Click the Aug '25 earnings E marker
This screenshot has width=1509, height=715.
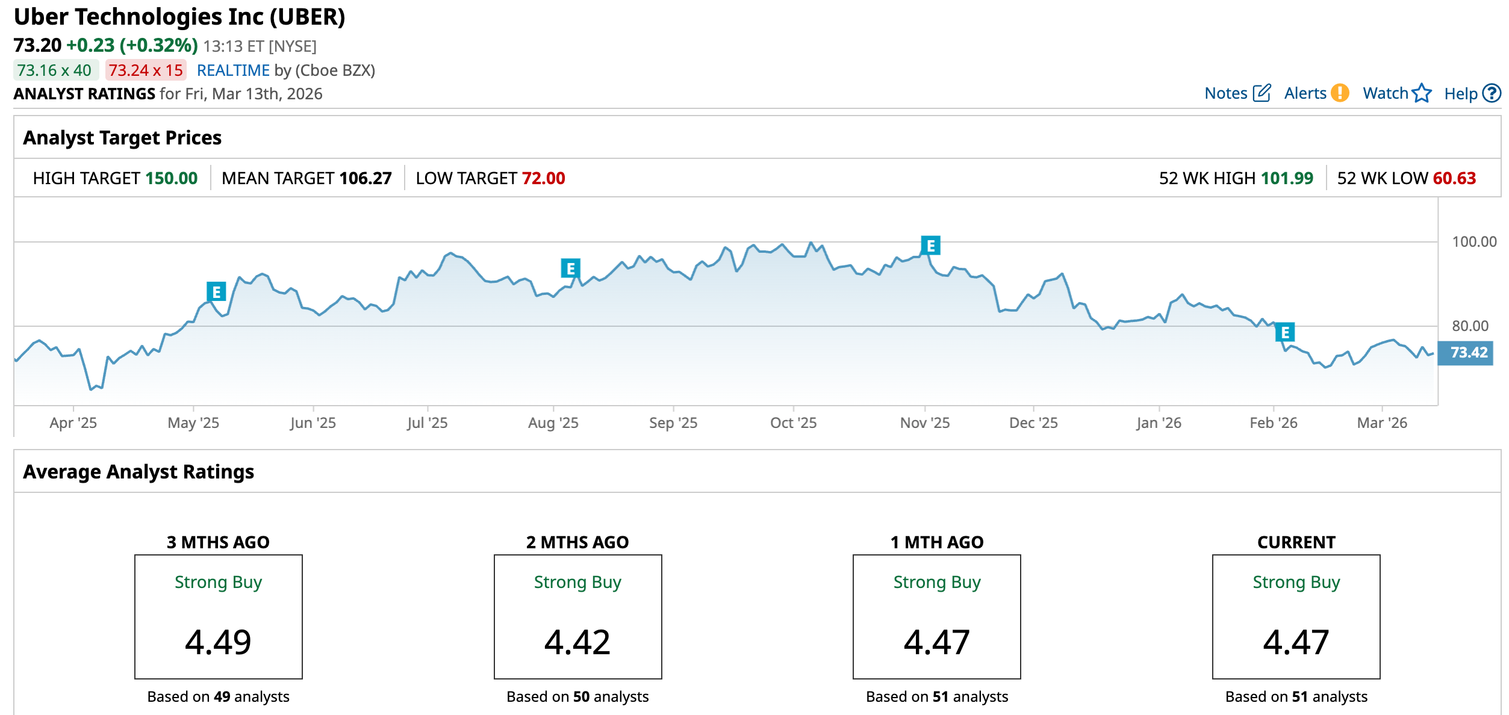[x=570, y=268]
